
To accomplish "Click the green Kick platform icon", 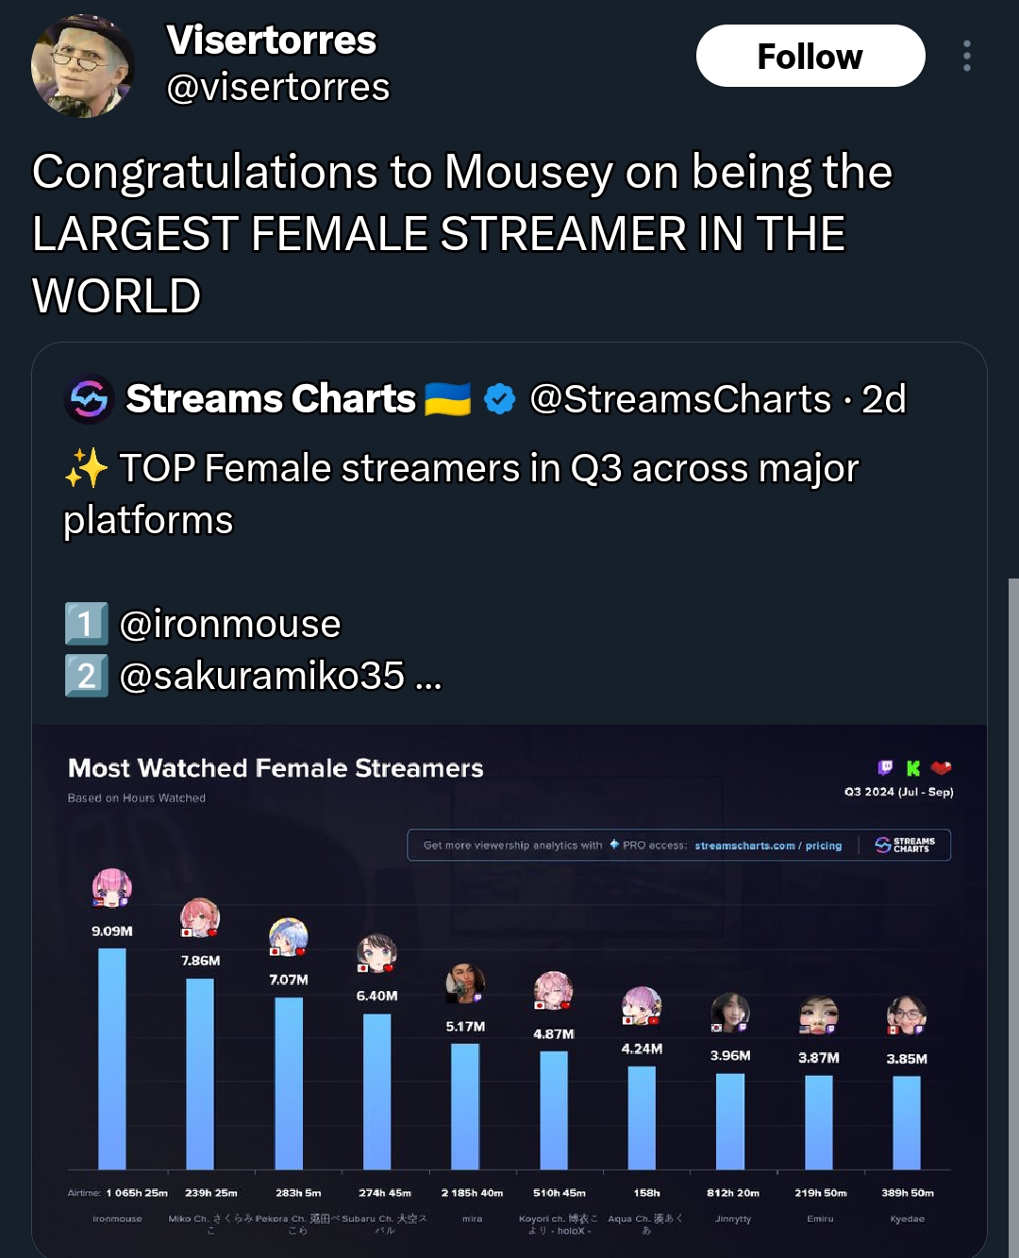I will 913,768.
